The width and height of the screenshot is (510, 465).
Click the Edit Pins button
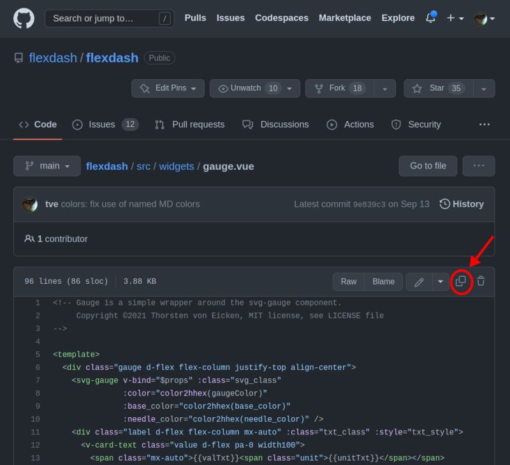168,88
